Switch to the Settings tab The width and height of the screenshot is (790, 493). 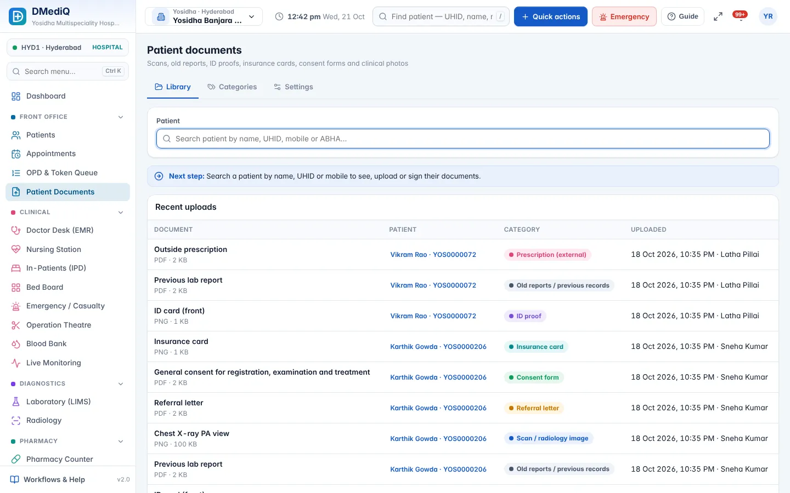click(294, 87)
